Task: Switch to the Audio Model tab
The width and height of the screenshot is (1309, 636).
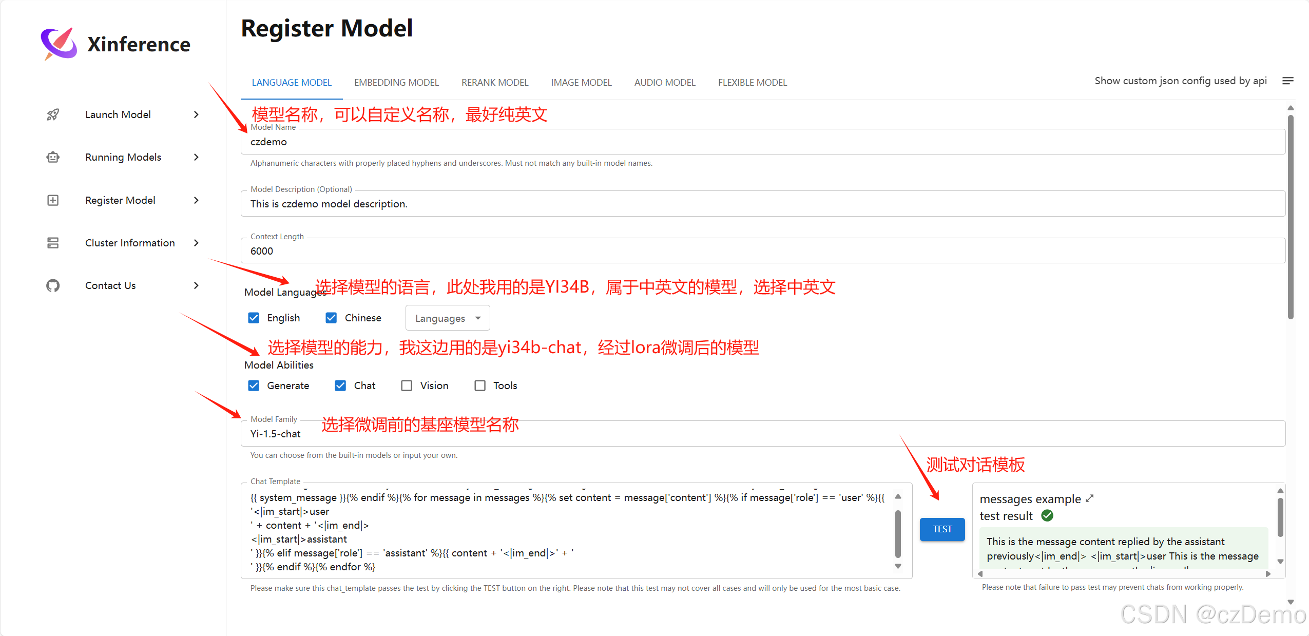Action: [x=665, y=83]
